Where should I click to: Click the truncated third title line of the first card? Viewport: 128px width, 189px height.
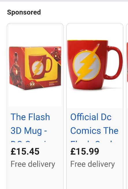29,141
